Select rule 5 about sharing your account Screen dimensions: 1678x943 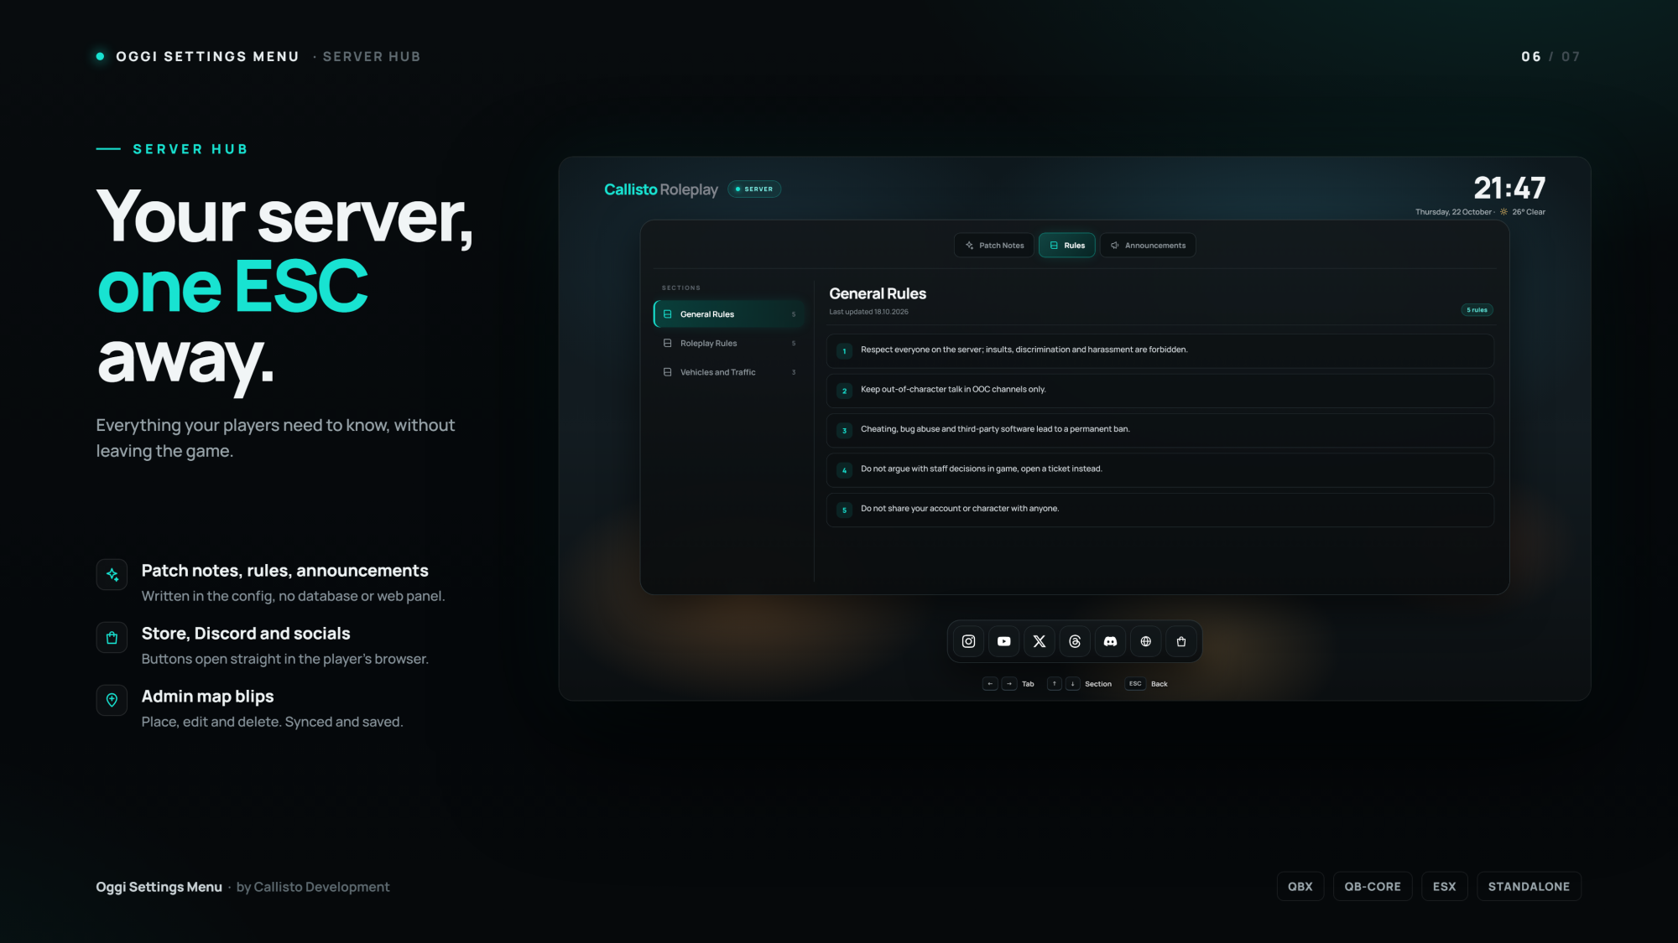point(1160,510)
